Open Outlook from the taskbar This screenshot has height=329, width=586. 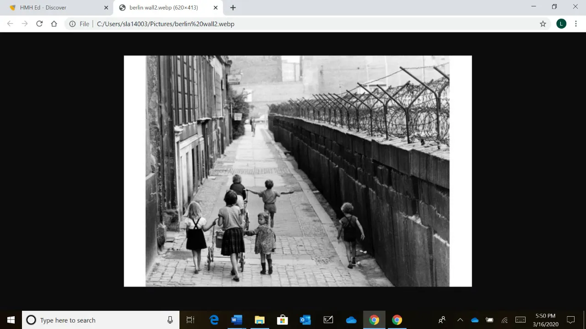[x=305, y=320]
